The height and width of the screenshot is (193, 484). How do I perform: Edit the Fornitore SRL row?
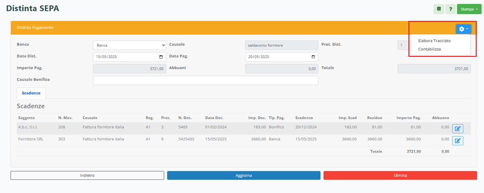click(457, 141)
